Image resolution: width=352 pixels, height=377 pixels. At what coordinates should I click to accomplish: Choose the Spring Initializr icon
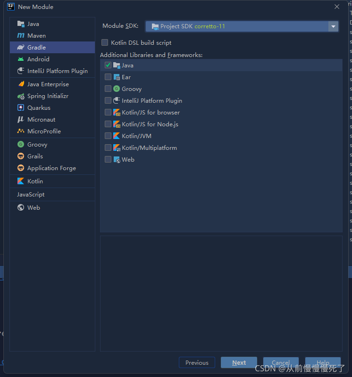[21, 96]
